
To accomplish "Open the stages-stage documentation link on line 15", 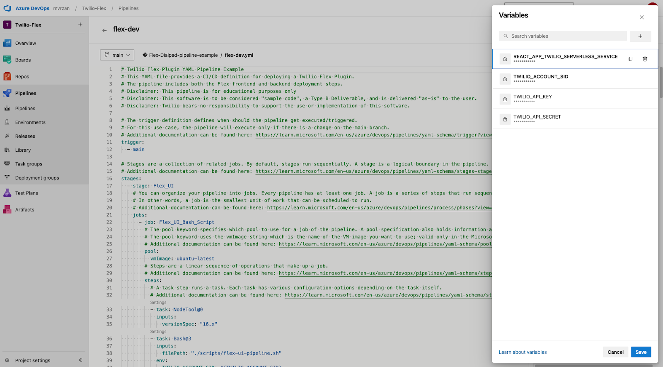I will (373, 171).
